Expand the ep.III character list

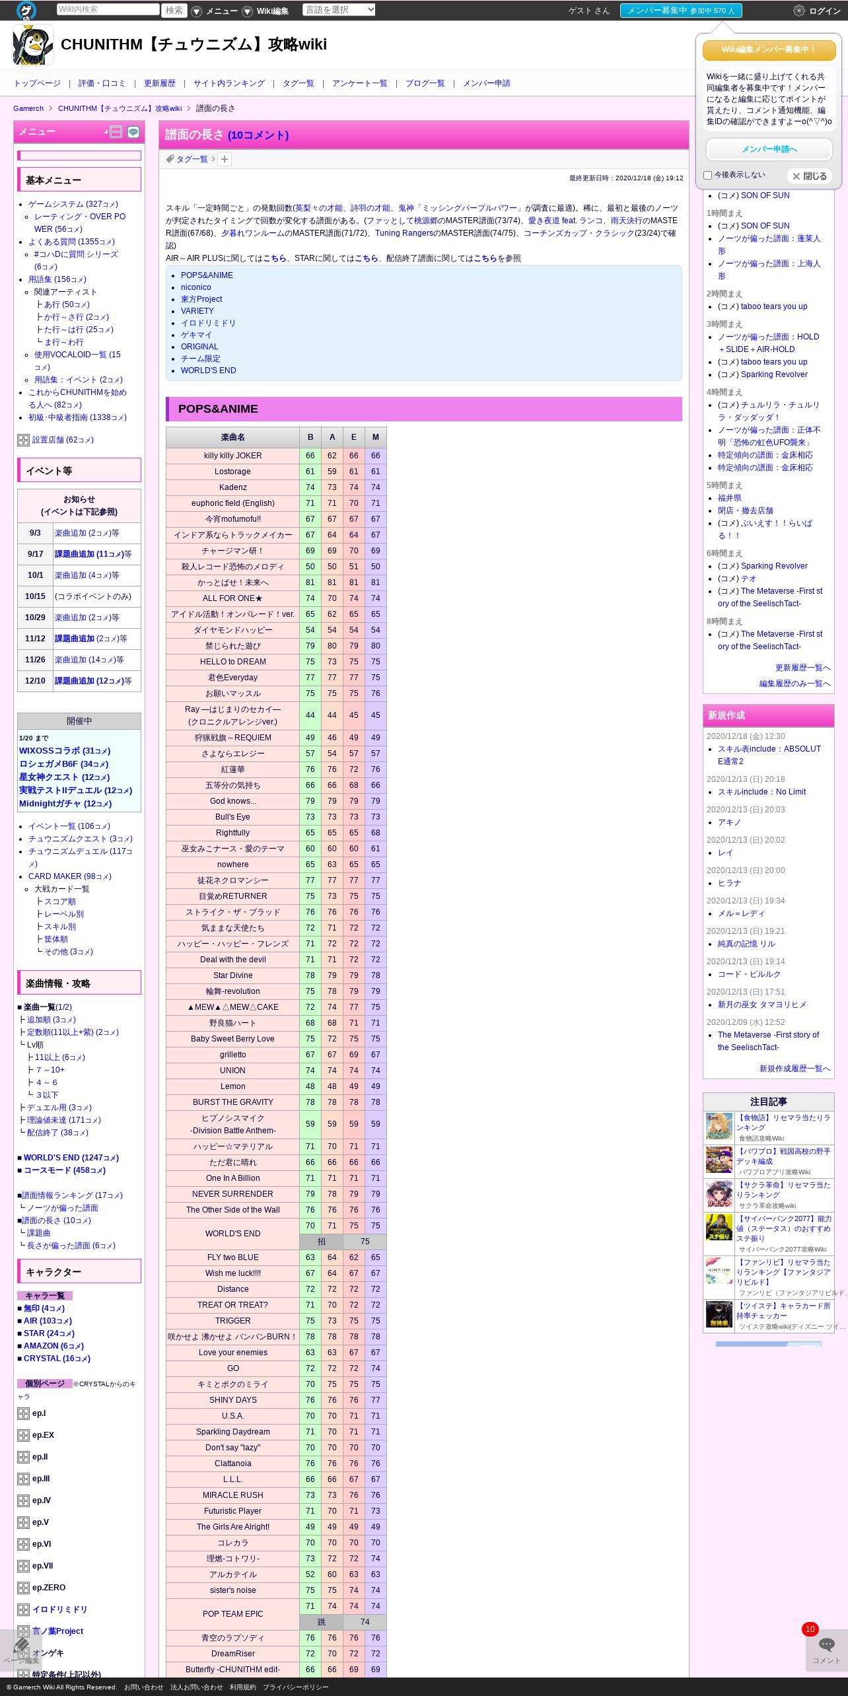tap(23, 1479)
